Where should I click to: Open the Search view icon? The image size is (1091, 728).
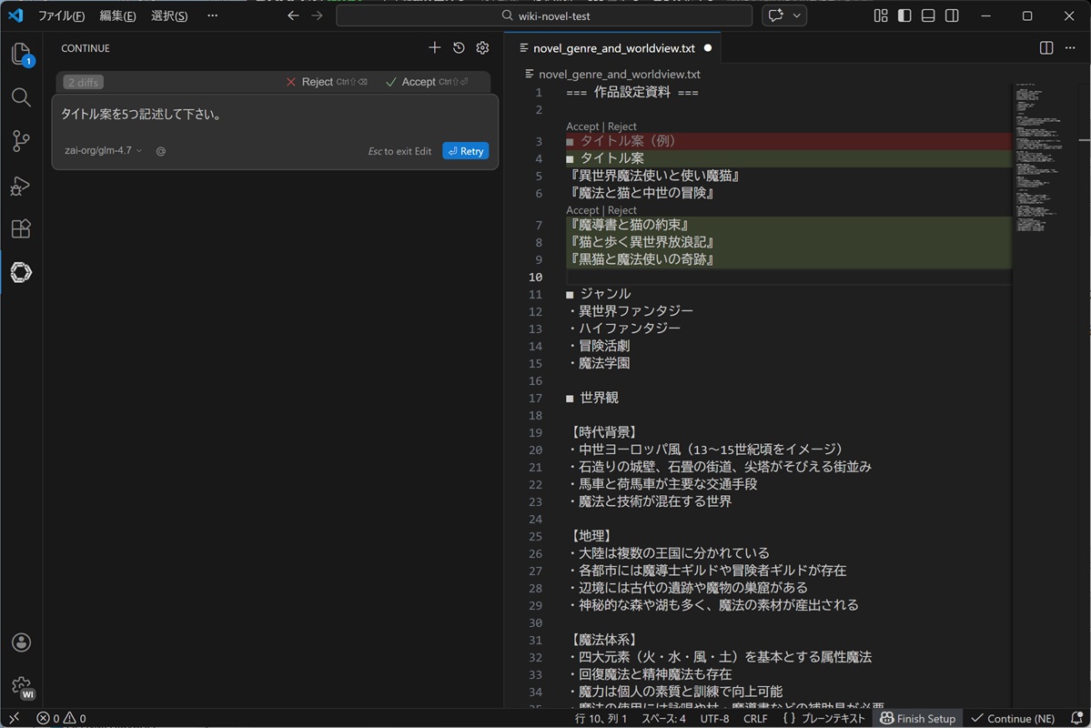coord(21,97)
